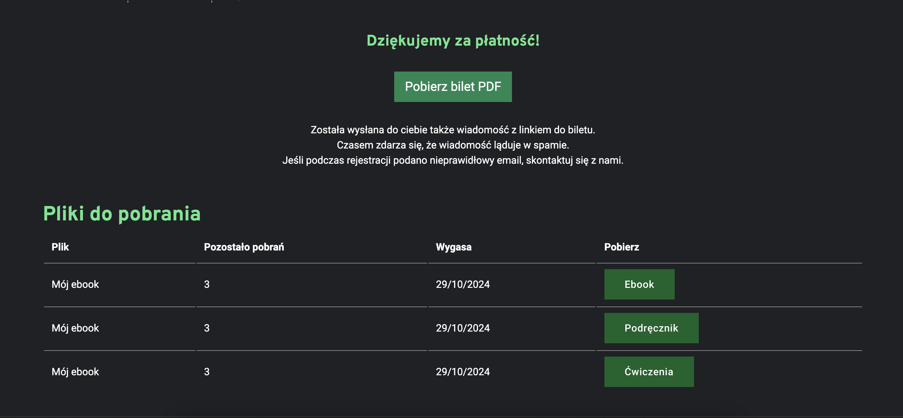Click the Pobierz column header
The image size is (903, 418).
(622, 247)
